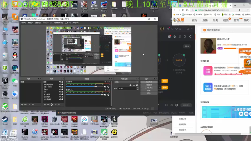Pop out the Scene Transitions dock panel
Viewport: 251px width, 141px height.
136,79
